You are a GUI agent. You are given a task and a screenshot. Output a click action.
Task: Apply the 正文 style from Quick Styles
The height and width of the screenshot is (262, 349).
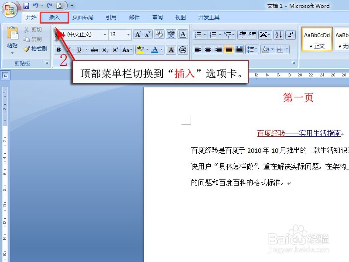317,39
